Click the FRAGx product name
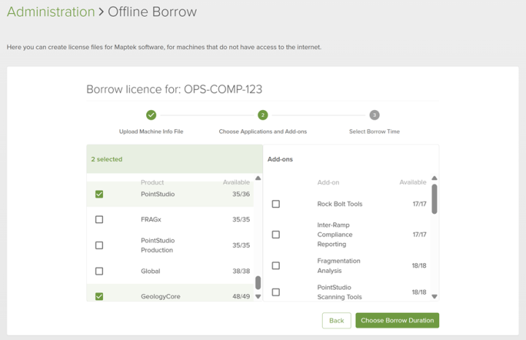The image size is (526, 340). pos(151,220)
